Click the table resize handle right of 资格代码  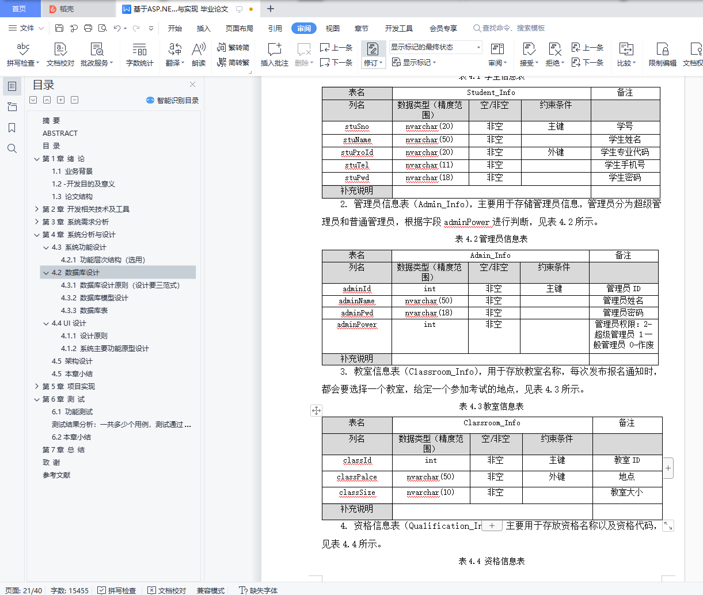[668, 526]
